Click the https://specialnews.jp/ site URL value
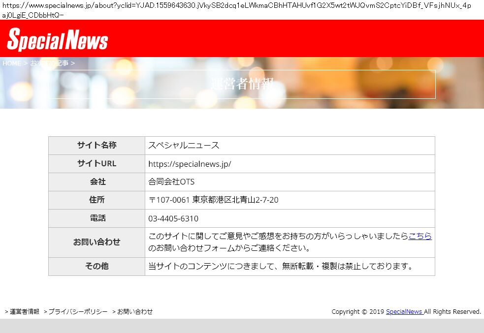484x333 pixels. click(190, 164)
